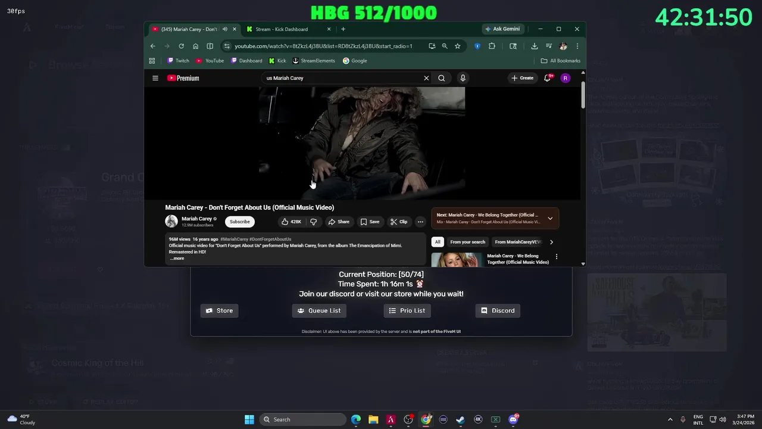Create a clip of the video
Viewport: 762px width, 429px height.
[399, 222]
